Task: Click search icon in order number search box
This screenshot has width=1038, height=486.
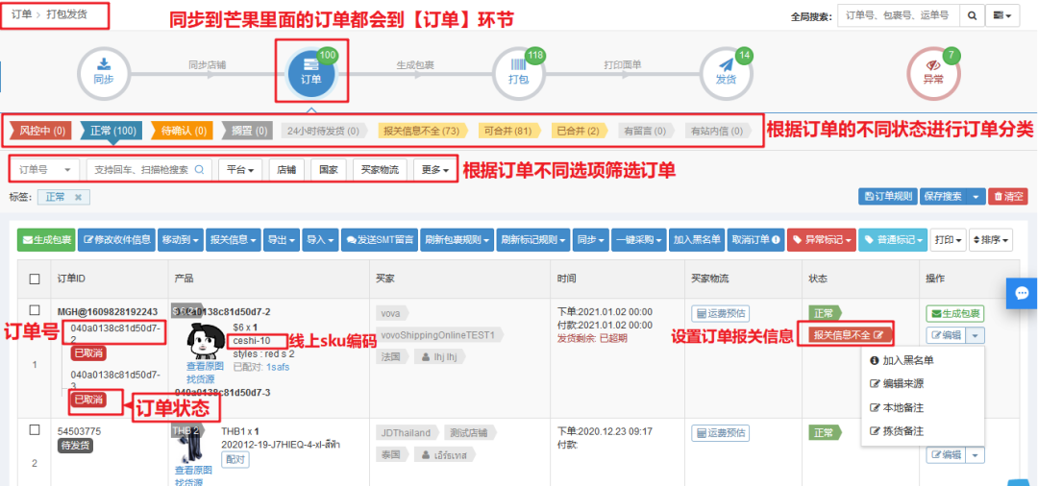Action: [x=199, y=170]
